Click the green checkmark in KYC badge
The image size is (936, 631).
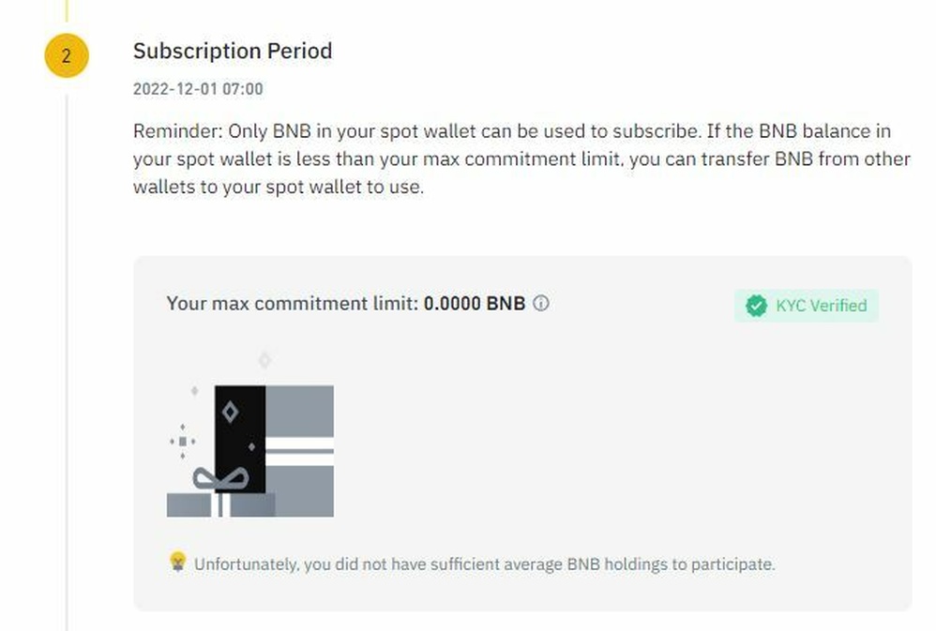pos(756,306)
